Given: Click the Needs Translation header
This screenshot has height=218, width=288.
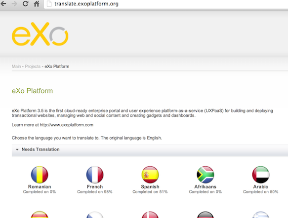Looking at the screenshot, I should pos(41,149).
